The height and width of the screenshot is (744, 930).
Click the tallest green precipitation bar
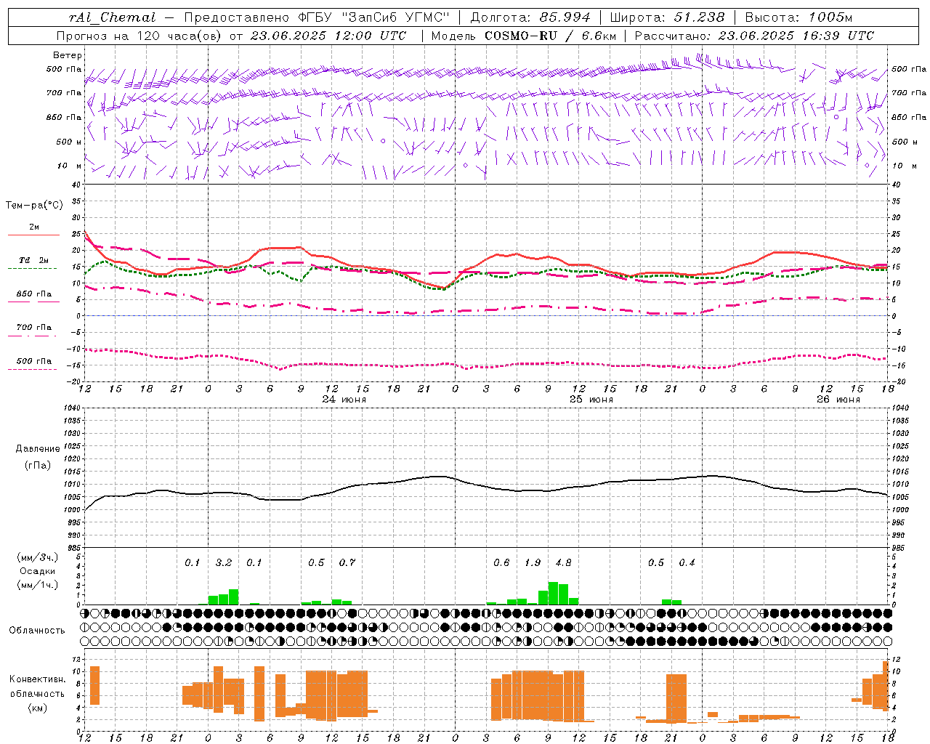click(x=553, y=593)
